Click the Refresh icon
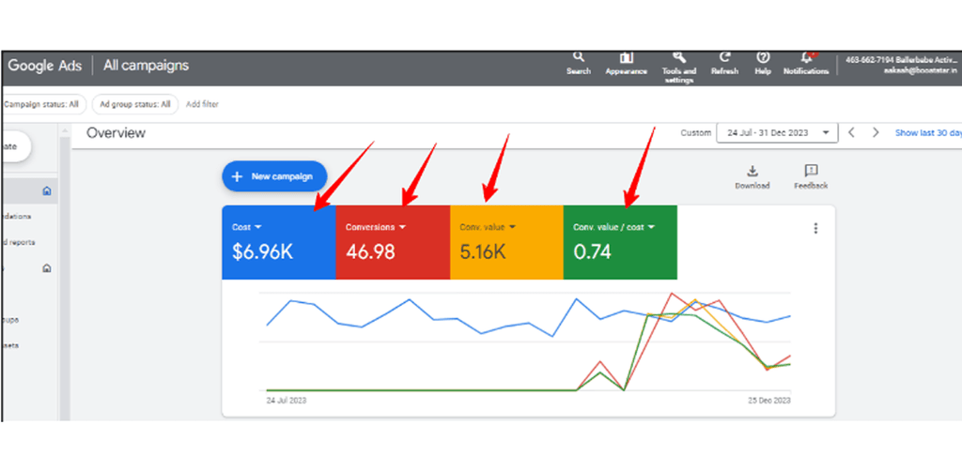 [724, 57]
